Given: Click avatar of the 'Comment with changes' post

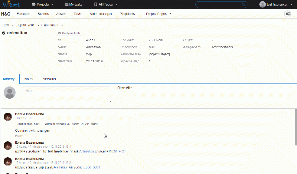Looking at the screenshot, I should pyautogui.click(x=8, y=116).
